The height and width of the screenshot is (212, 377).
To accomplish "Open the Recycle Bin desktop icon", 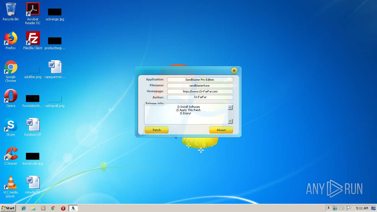I will click(11, 12).
